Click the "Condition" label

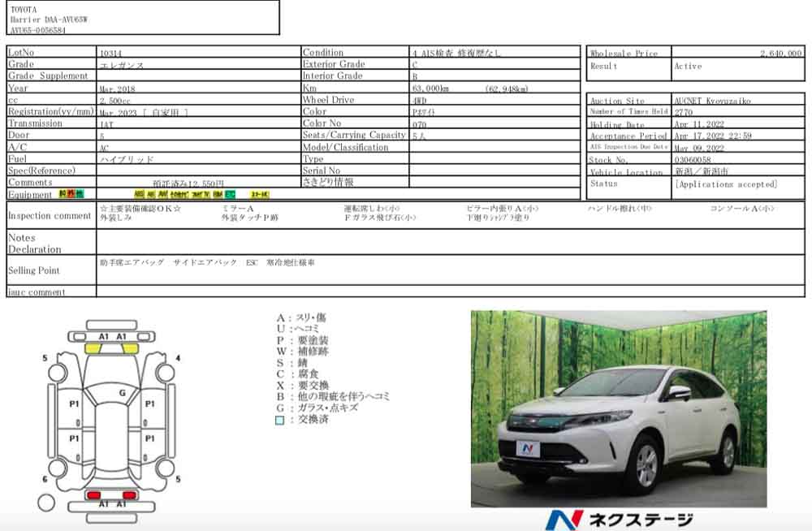[323, 52]
